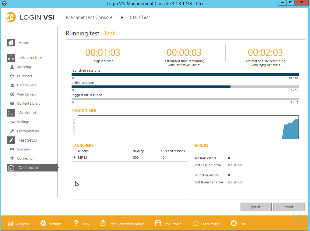Viewport: 310px width, 231px height.
Task: Open Content Library
Action: tap(28, 103)
